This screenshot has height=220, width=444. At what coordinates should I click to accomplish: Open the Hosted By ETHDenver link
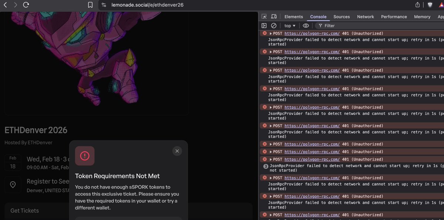pyautogui.click(x=28, y=143)
